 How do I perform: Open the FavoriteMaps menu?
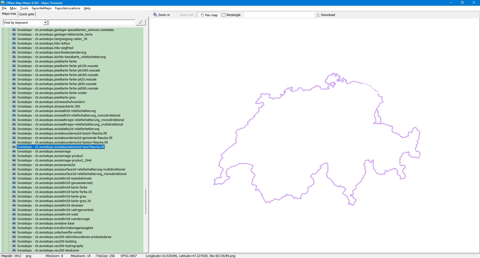click(41, 8)
